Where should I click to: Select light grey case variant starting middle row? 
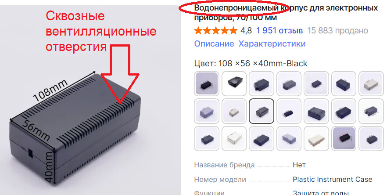(207, 111)
